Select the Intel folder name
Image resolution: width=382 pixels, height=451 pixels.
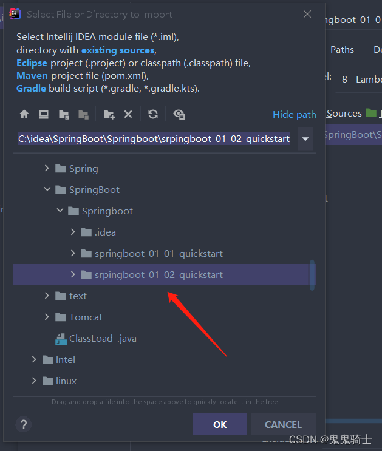(x=66, y=360)
